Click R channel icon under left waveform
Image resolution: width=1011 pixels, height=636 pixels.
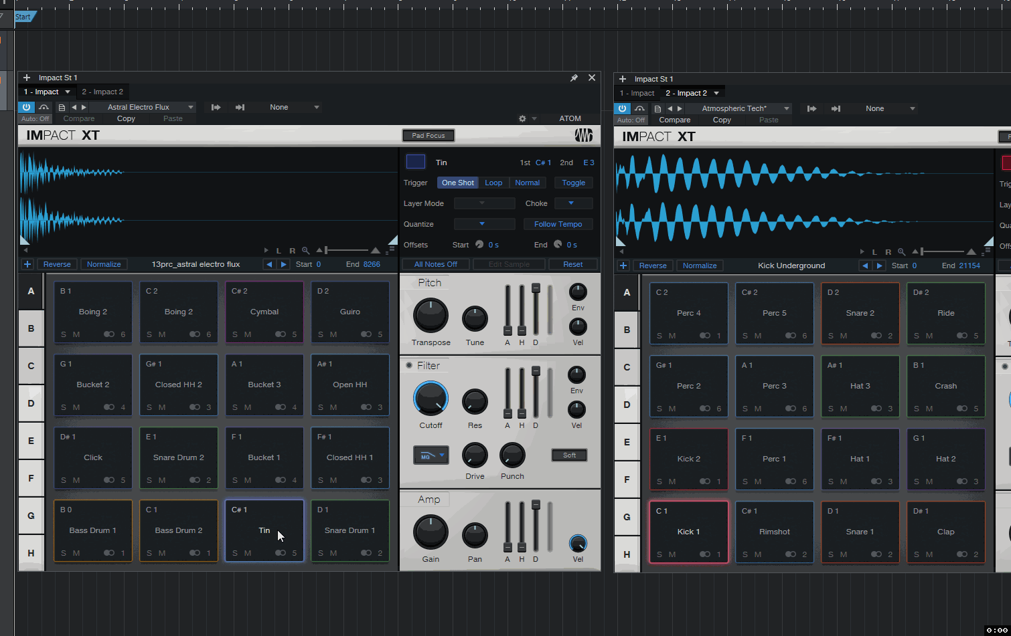point(292,251)
